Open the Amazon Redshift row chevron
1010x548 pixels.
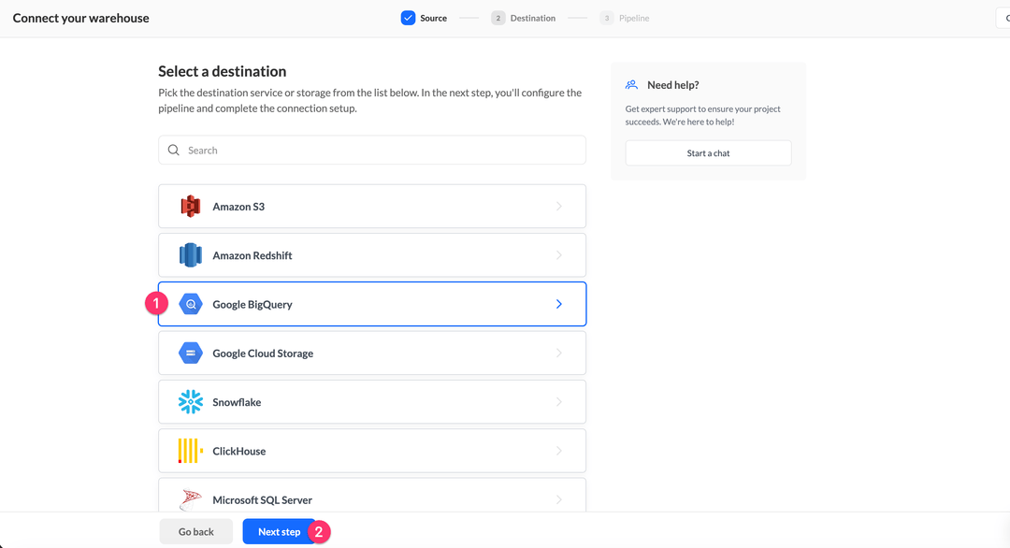559,254
